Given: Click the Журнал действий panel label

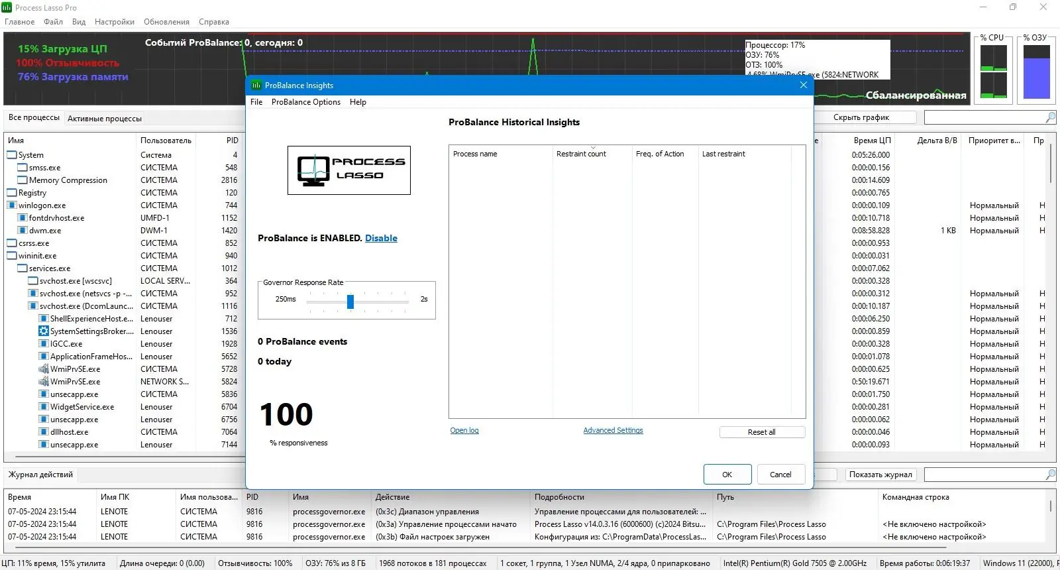Looking at the screenshot, I should point(40,475).
